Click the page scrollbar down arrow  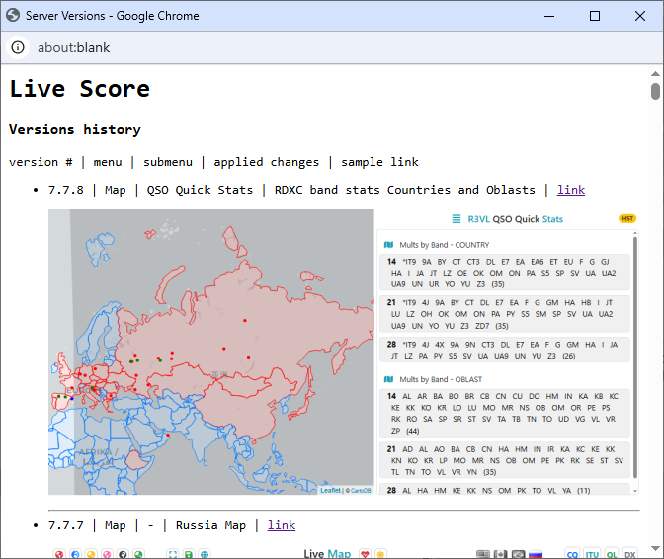655,549
